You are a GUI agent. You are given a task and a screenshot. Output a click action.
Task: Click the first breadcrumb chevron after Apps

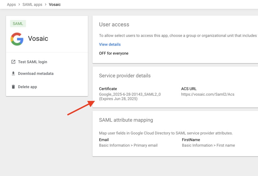[19, 4]
